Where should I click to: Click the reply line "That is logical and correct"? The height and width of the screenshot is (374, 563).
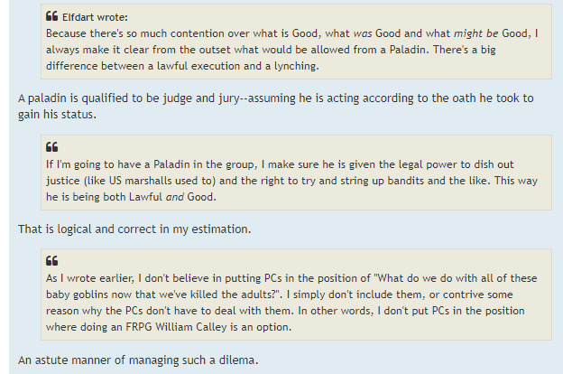[134, 229]
